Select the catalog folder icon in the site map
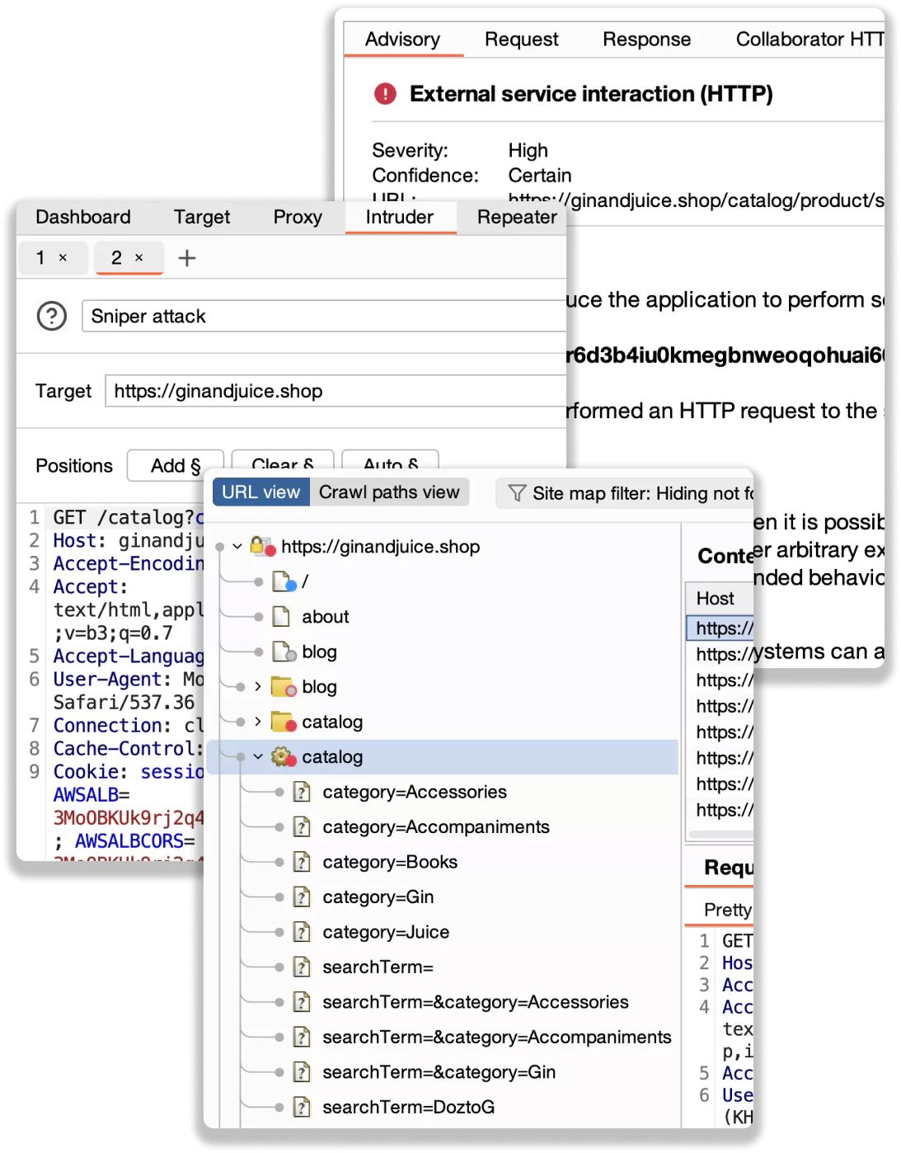901x1153 pixels. click(x=284, y=722)
